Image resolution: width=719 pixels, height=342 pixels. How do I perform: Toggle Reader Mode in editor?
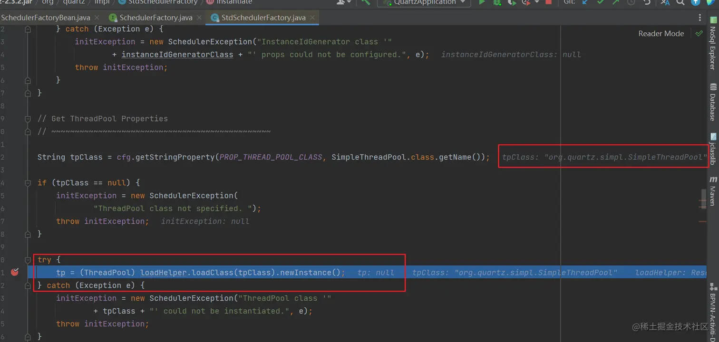coord(661,33)
